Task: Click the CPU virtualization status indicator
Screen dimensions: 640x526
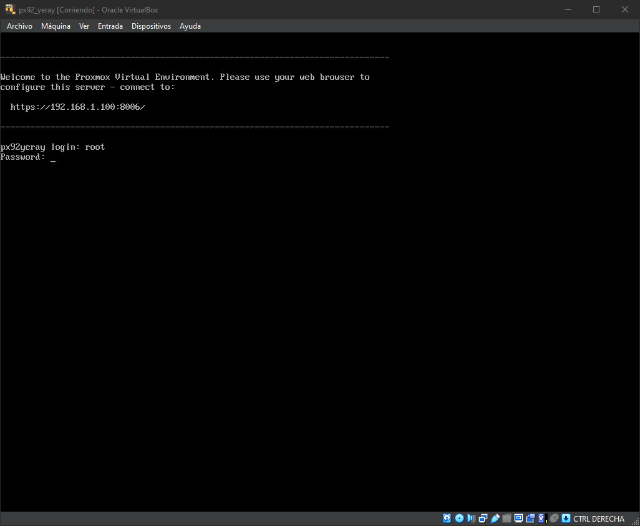Action: tap(543, 519)
